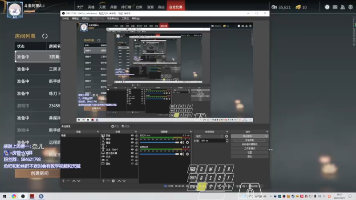Remove selected scene with minus icon

(68, 181)
